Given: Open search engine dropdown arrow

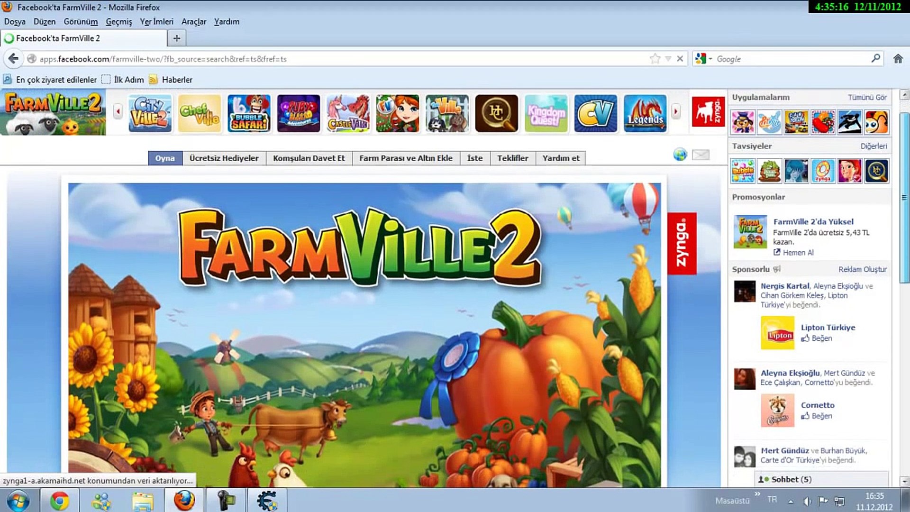Looking at the screenshot, I should click(710, 59).
